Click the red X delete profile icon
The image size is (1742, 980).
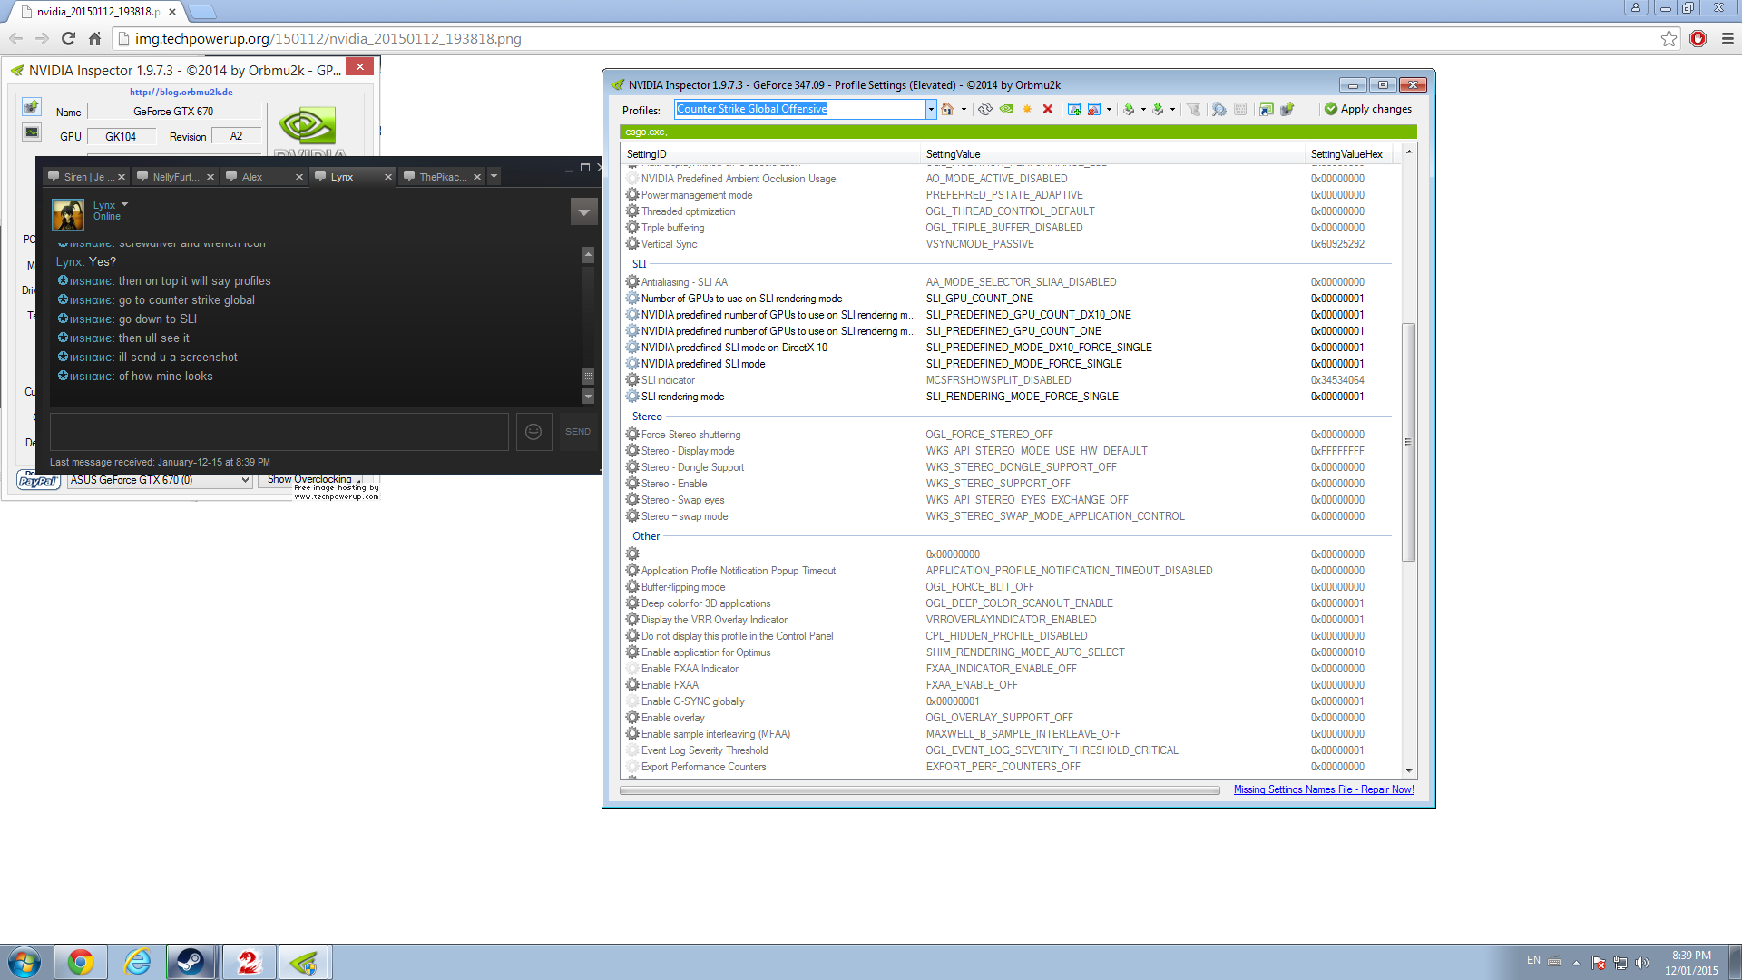1048,109
